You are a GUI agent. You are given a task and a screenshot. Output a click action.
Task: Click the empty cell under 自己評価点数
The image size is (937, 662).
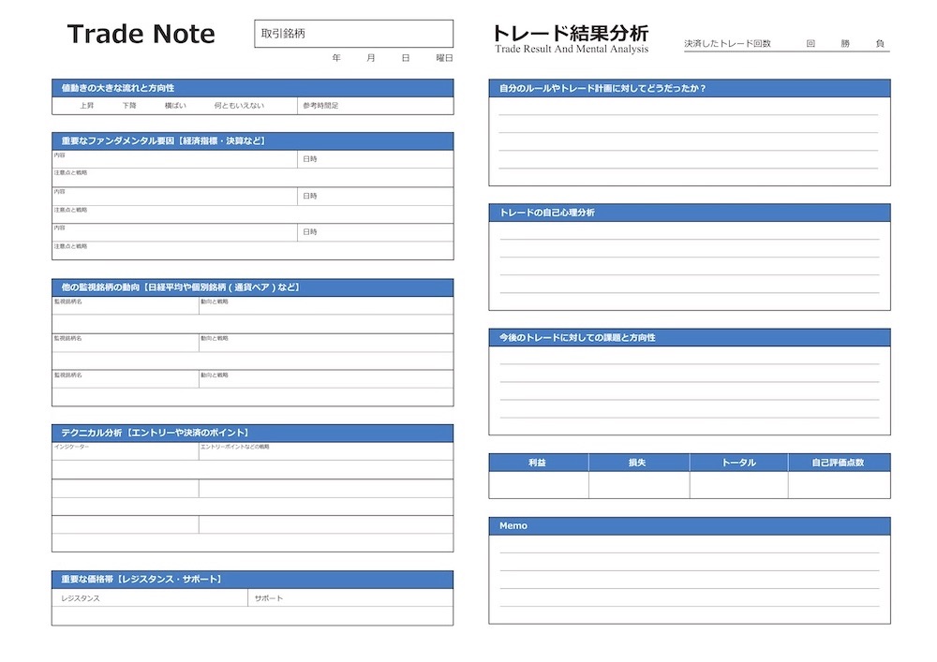(839, 485)
